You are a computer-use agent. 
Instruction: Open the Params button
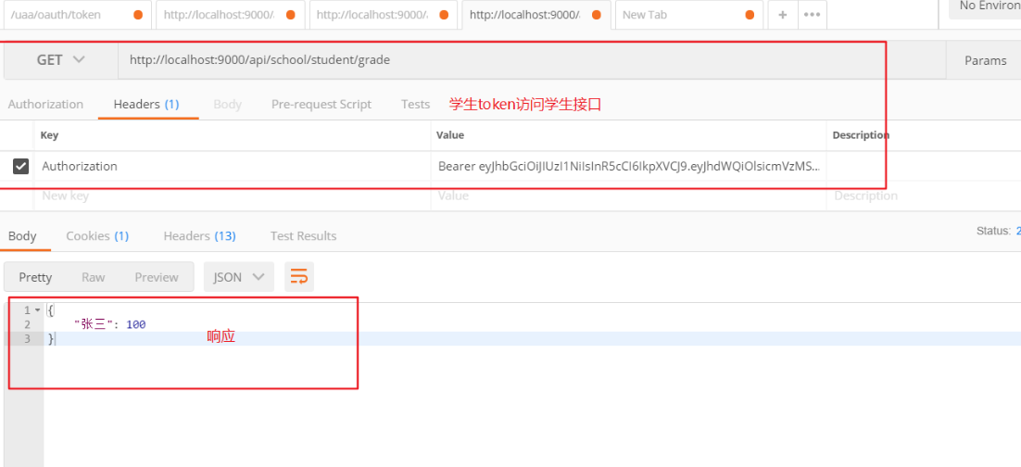(x=985, y=60)
